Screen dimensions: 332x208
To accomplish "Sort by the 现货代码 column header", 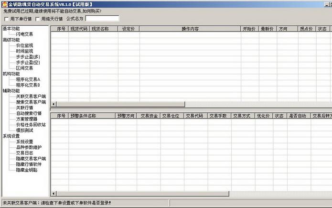I will (79, 29).
